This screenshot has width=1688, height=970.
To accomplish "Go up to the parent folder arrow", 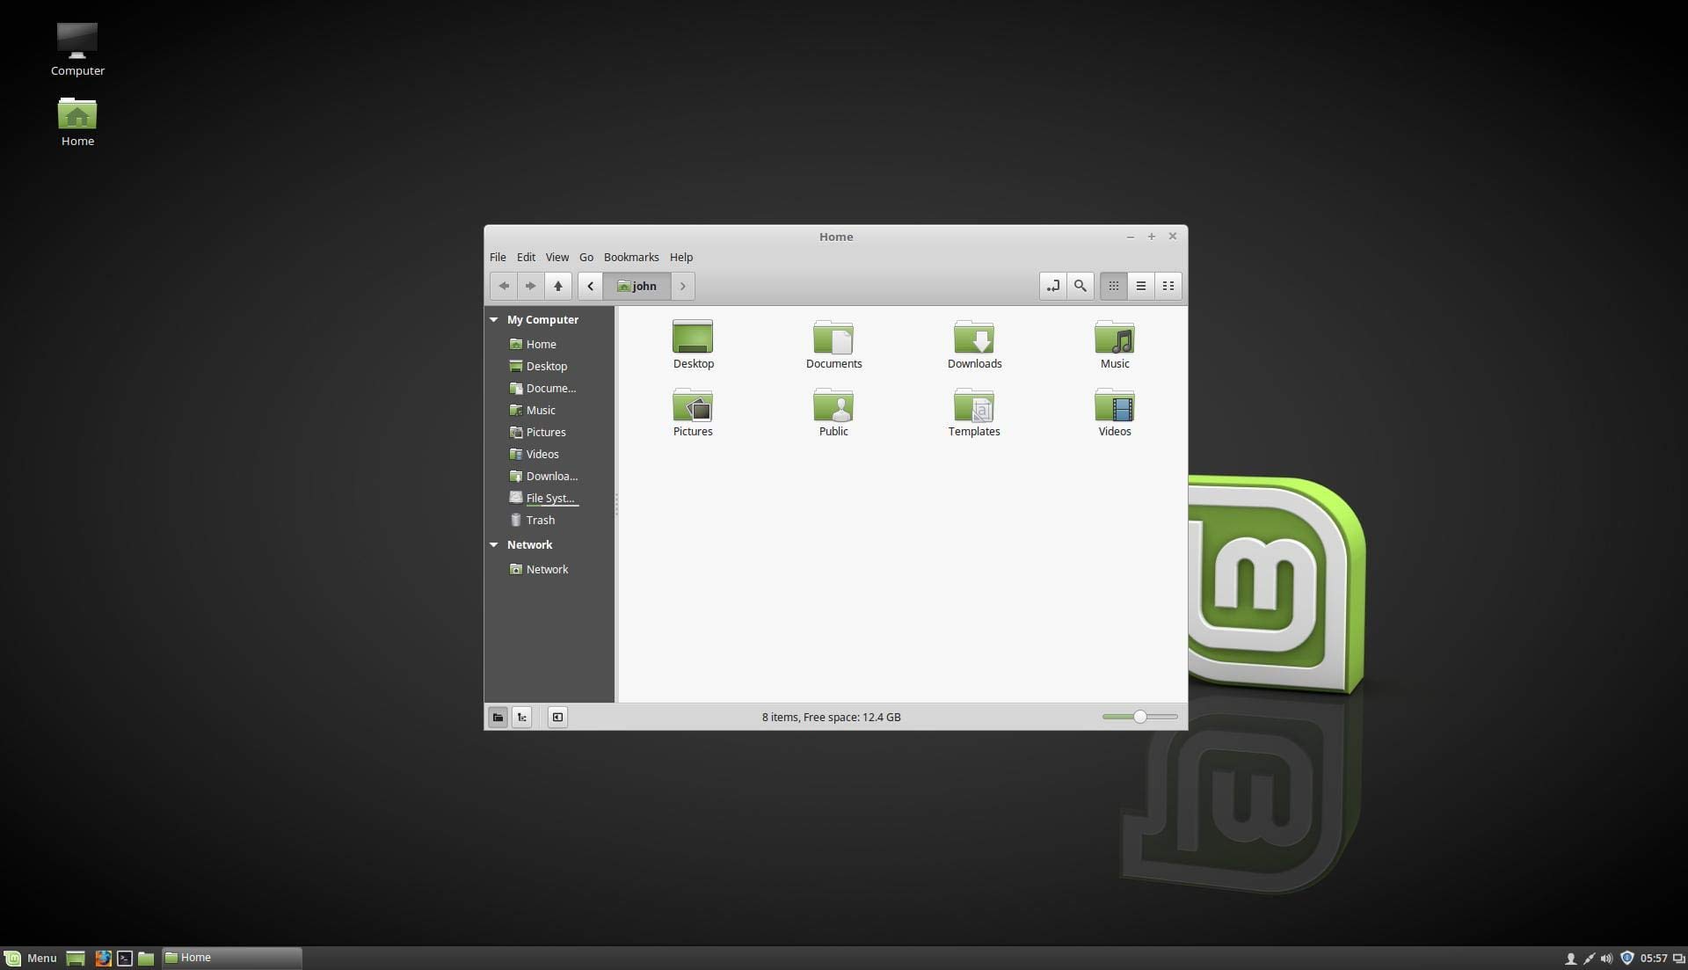I will tap(557, 286).
